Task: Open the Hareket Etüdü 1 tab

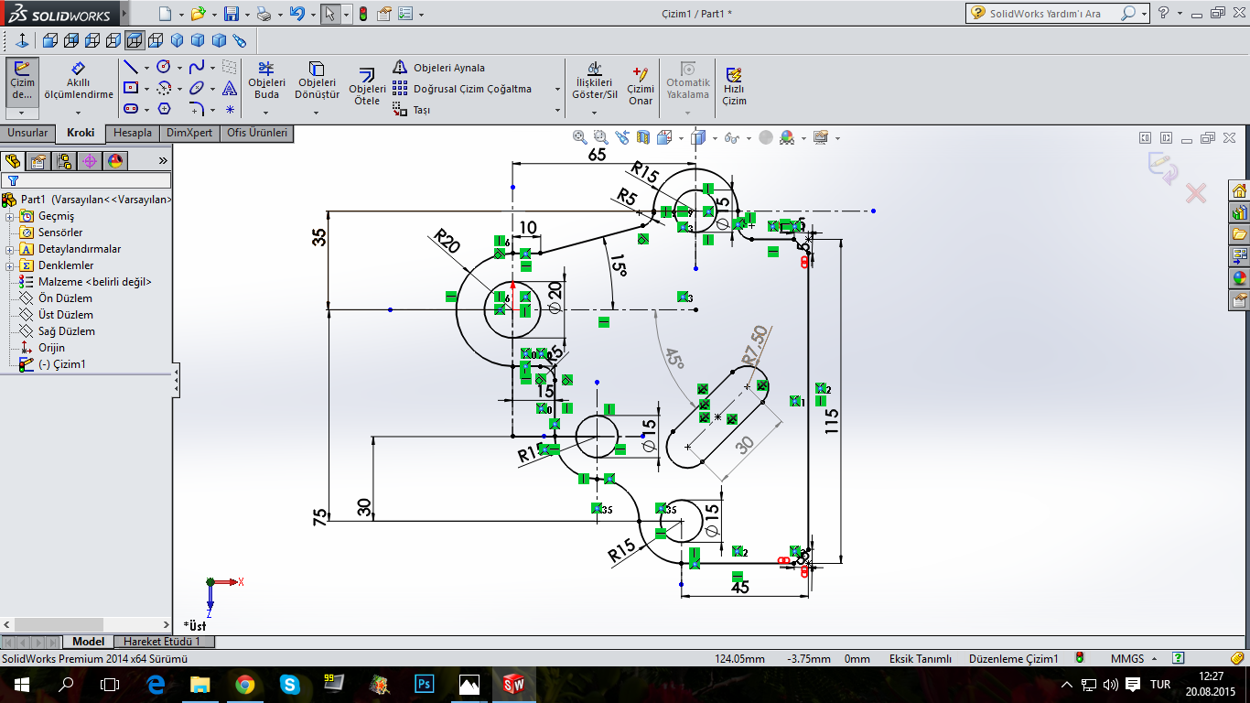Action: click(x=162, y=642)
